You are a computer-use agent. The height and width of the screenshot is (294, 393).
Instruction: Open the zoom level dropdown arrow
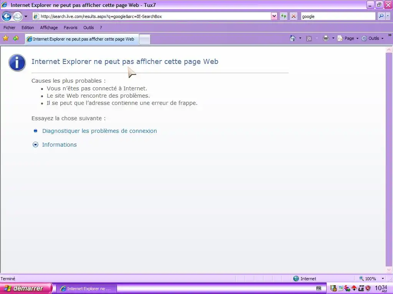tap(383, 279)
